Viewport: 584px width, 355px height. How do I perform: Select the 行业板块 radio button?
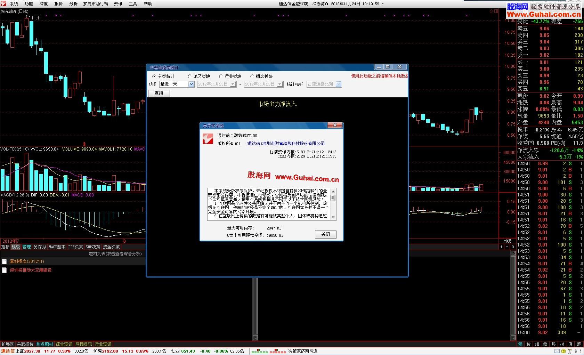click(221, 76)
